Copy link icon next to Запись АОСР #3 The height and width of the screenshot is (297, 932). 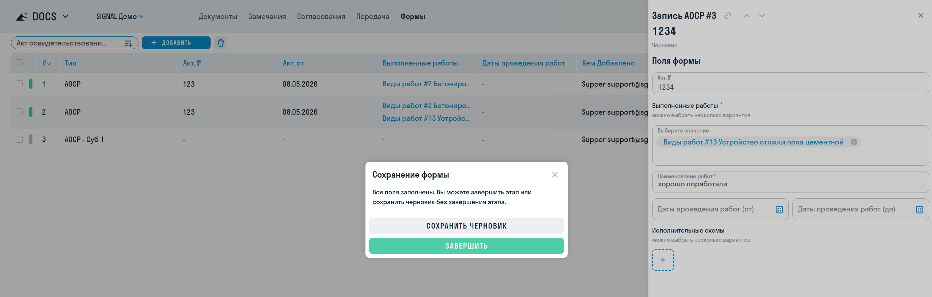click(728, 16)
